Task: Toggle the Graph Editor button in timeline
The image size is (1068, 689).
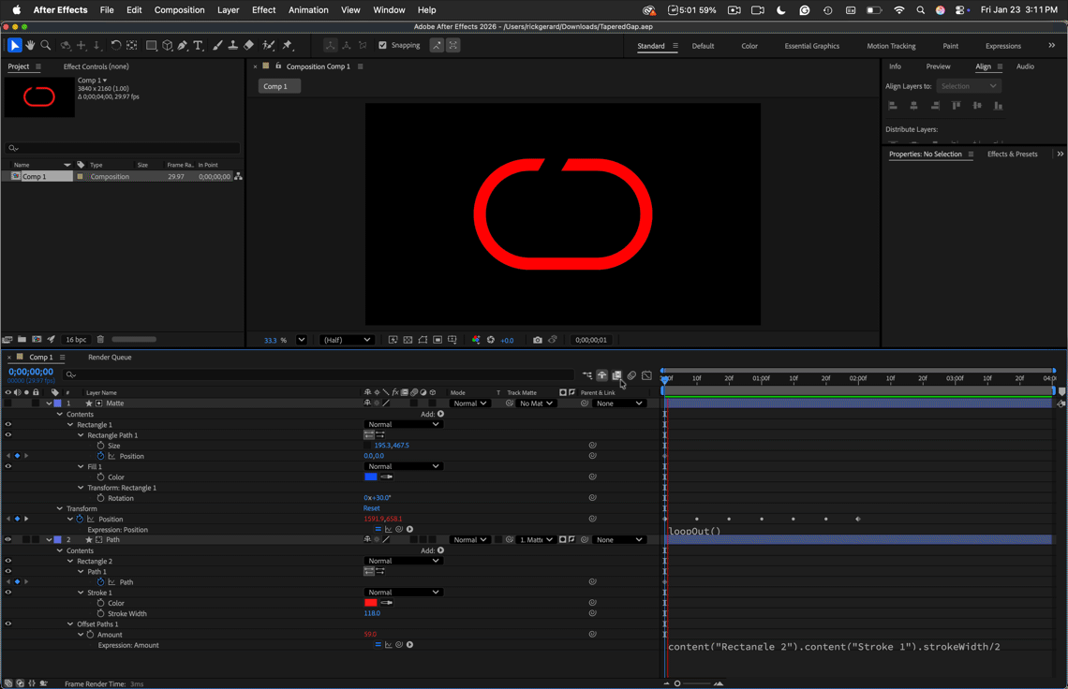Action: (x=646, y=375)
